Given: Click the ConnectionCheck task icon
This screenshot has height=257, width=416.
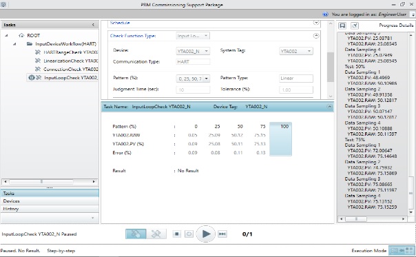Looking at the screenshot, I should [38, 70].
